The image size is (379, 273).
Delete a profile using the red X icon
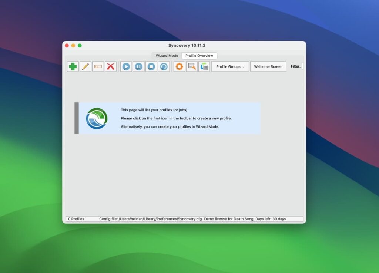(x=110, y=67)
